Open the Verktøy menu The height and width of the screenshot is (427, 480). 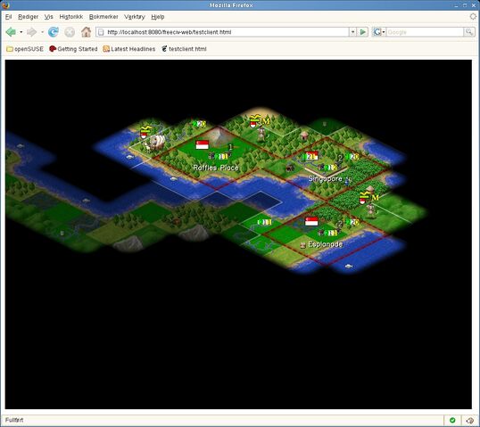coord(135,17)
